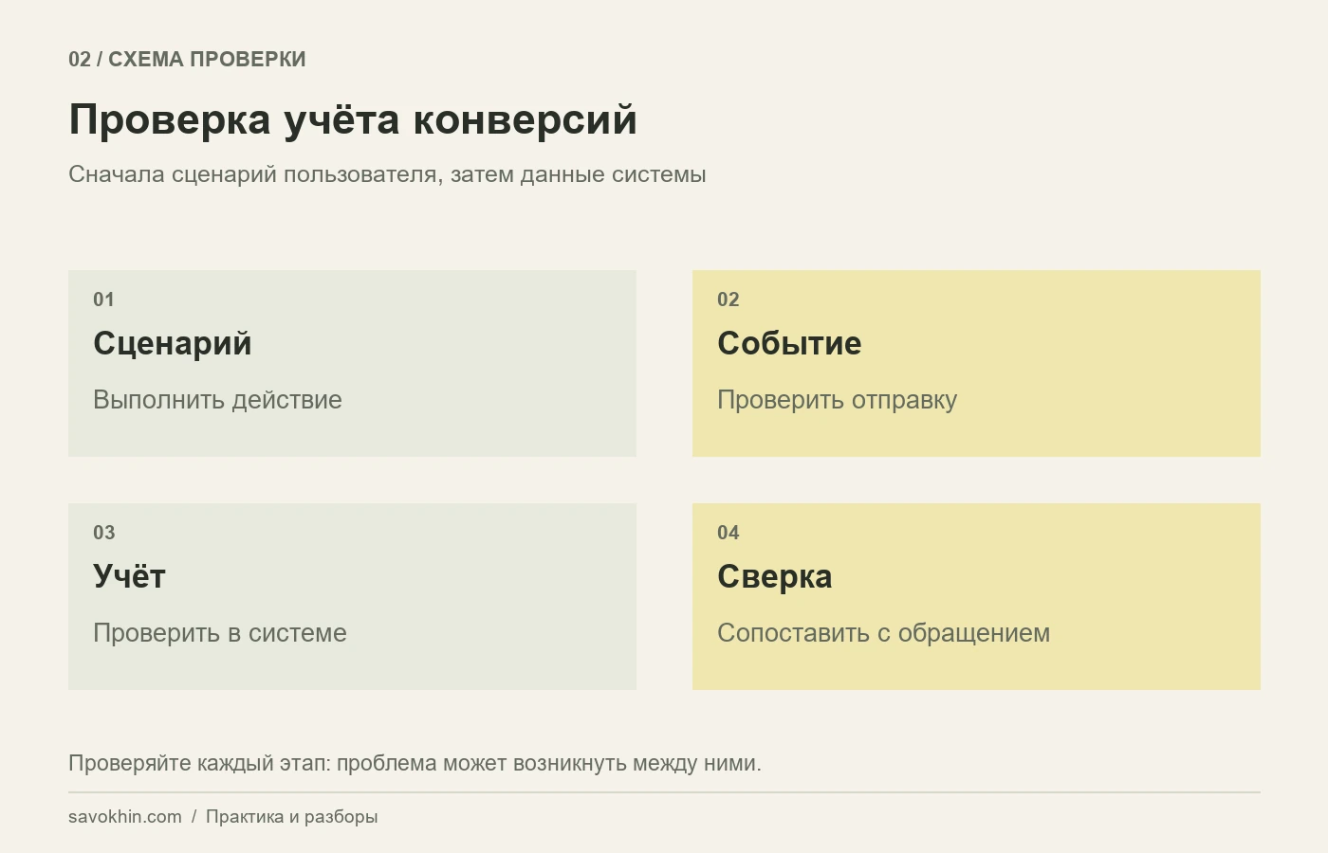The image size is (1328, 853).
Task: Select the "Сценарий" card heading
Action: click(x=173, y=343)
